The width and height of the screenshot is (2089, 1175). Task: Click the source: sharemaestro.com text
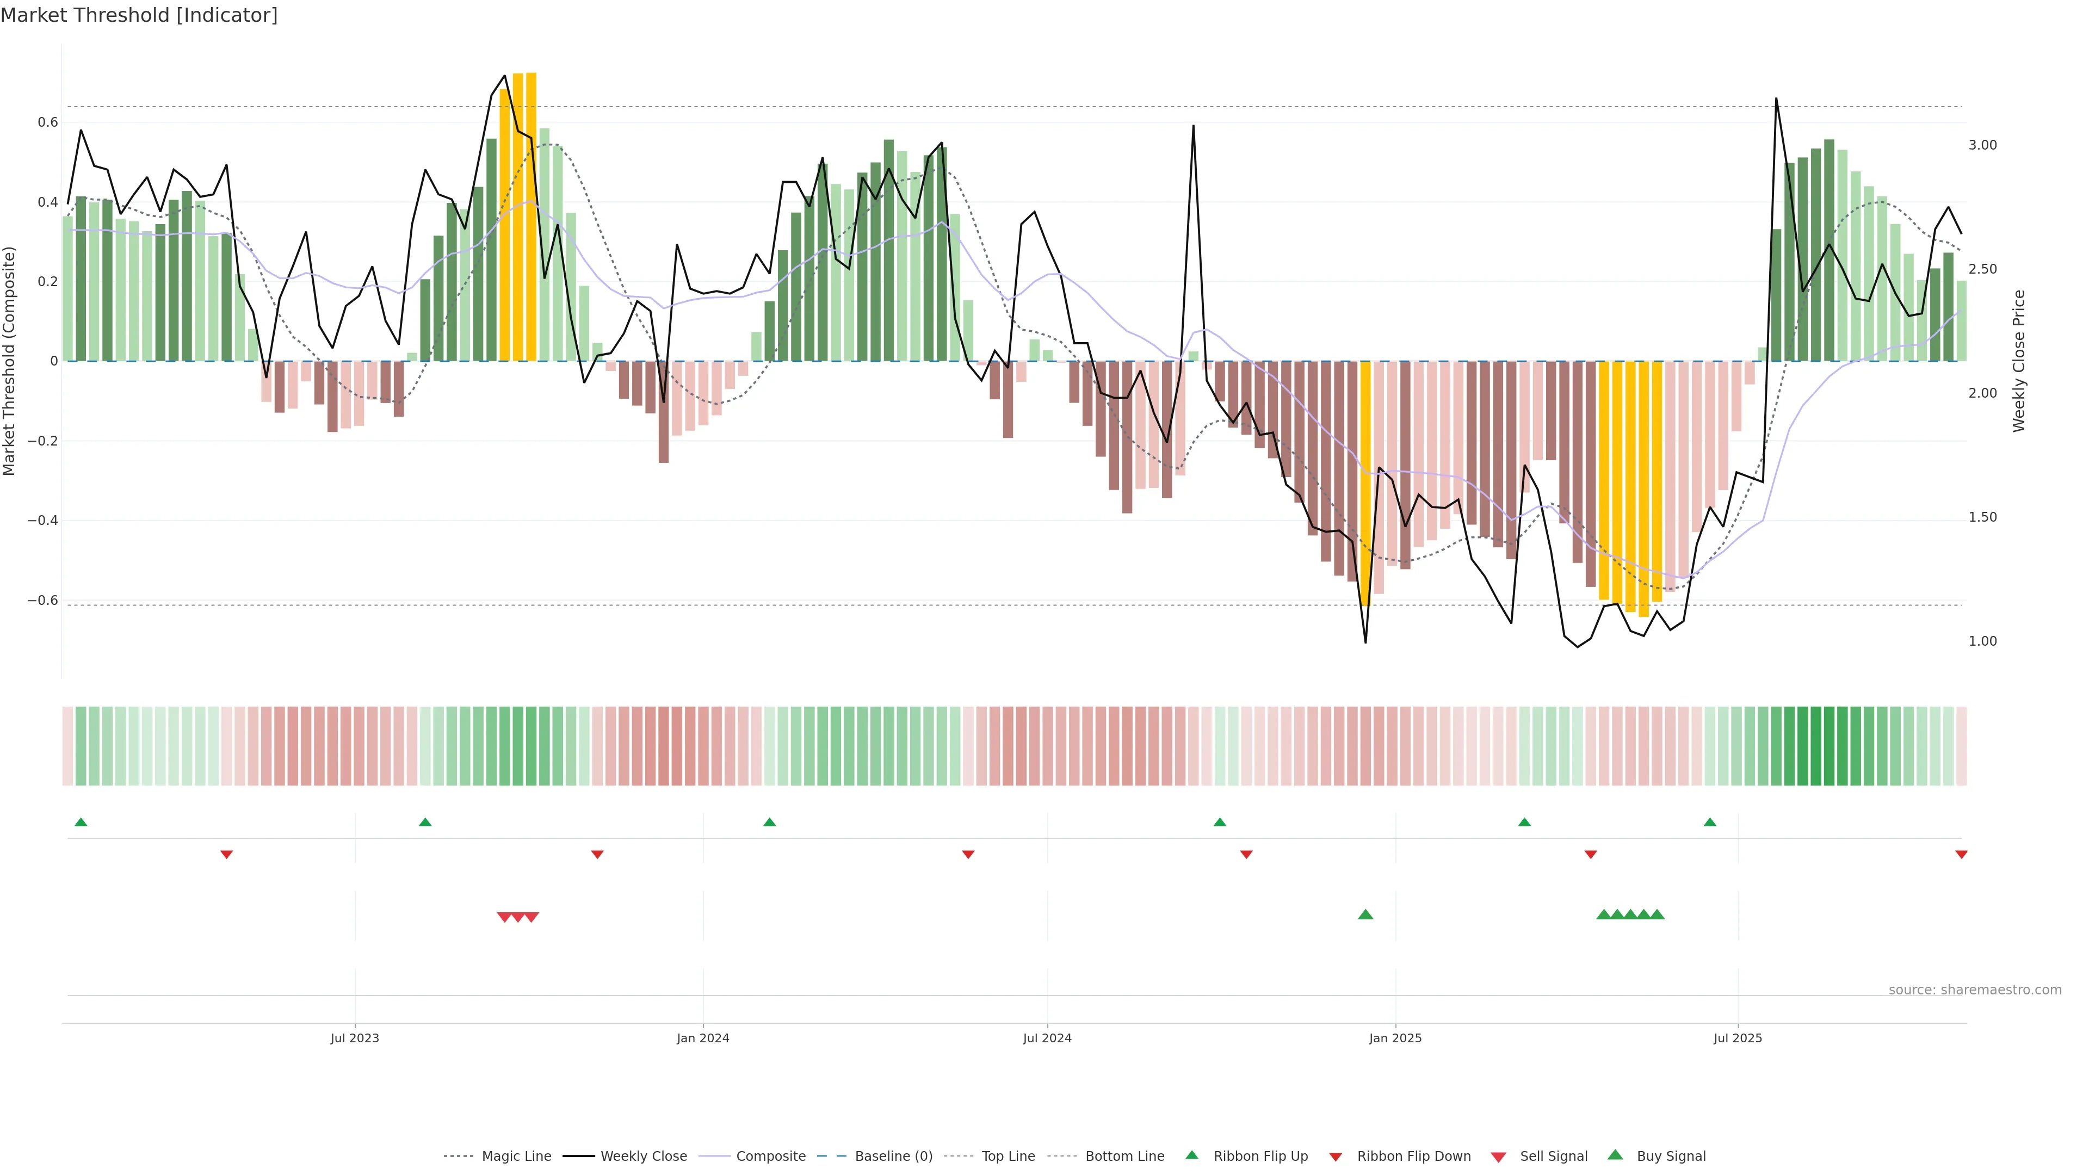[1975, 990]
